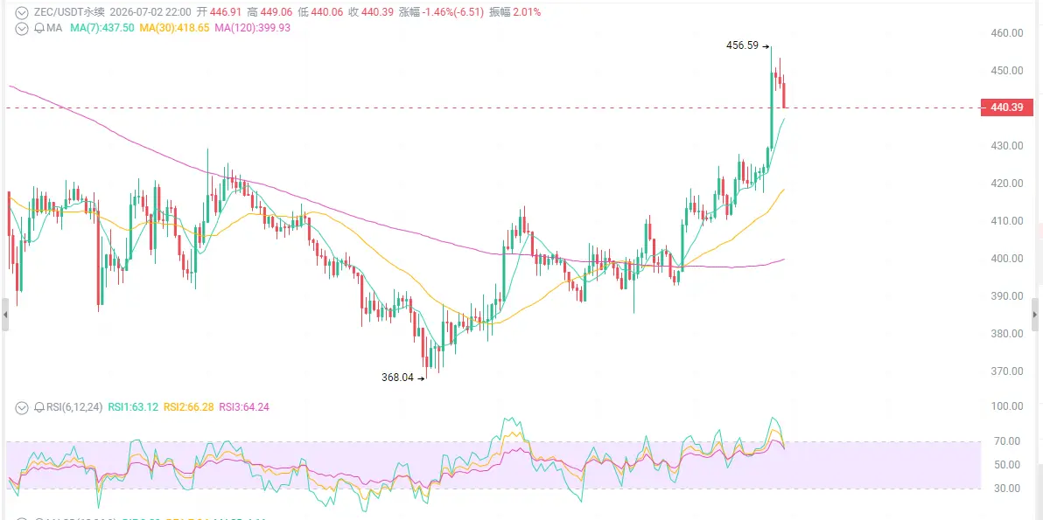Collapse the ZEC/USDT header row chevron
Viewport: 1043px width, 520px height.
(21, 12)
